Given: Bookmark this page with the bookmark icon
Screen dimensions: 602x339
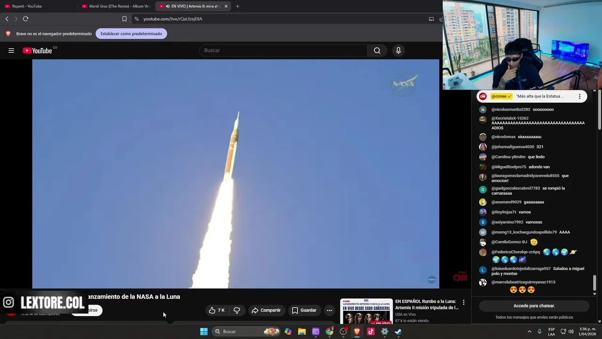Looking at the screenshot, I should (x=124, y=19).
